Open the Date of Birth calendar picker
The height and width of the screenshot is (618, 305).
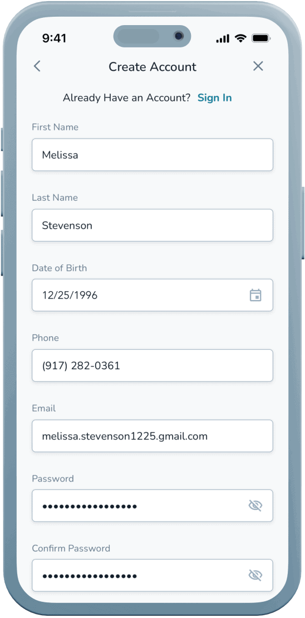point(255,295)
